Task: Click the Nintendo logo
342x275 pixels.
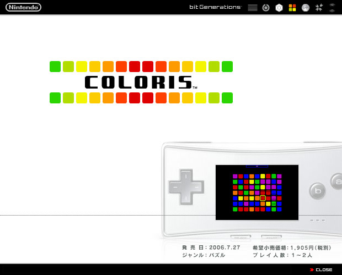Action: click(x=23, y=7)
